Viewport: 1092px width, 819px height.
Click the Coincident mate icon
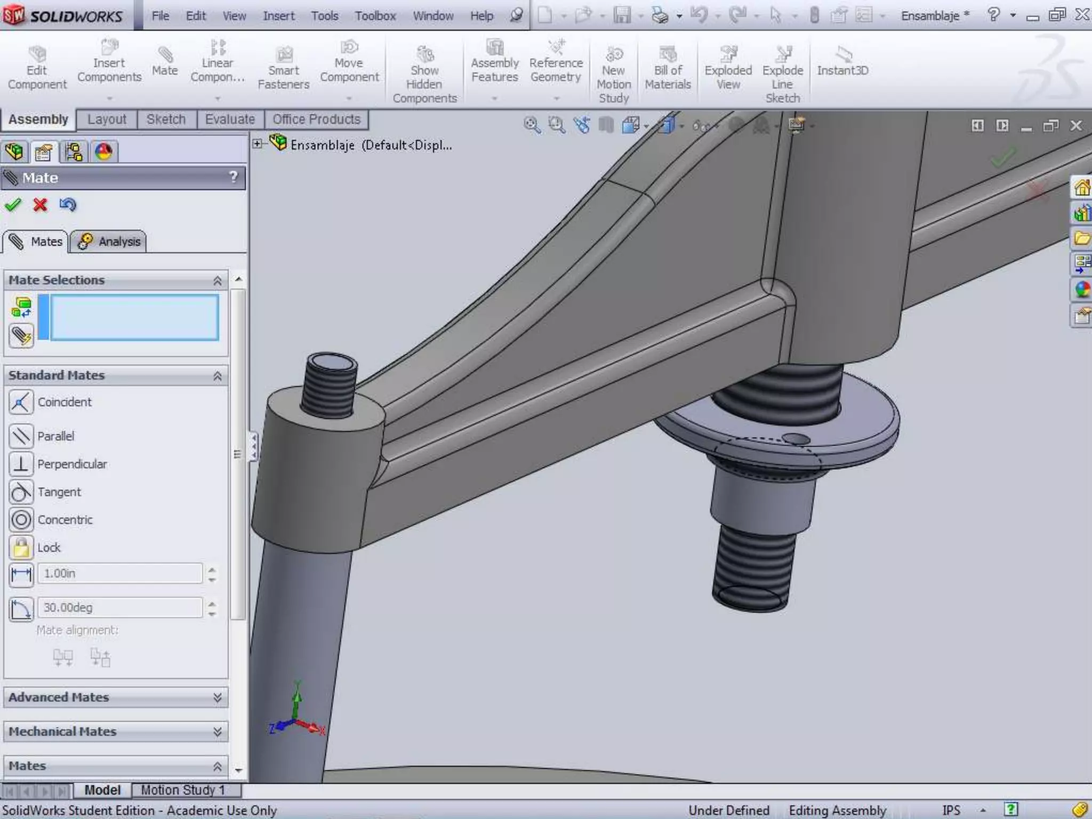(21, 402)
